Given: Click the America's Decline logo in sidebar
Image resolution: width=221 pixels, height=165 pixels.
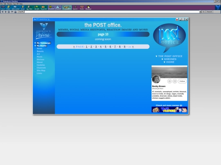Looking at the screenshot, I should pyautogui.click(x=44, y=31).
